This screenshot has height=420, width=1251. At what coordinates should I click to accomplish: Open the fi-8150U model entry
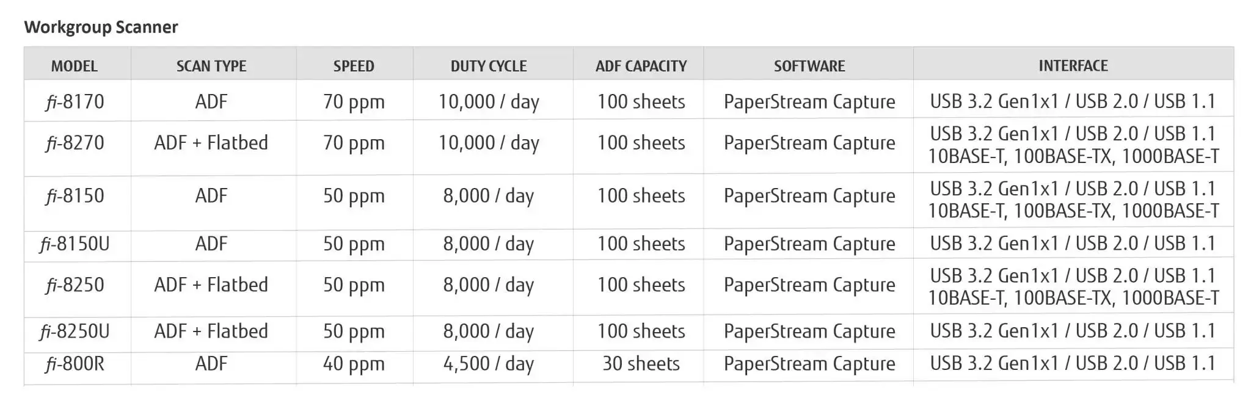[x=75, y=244]
